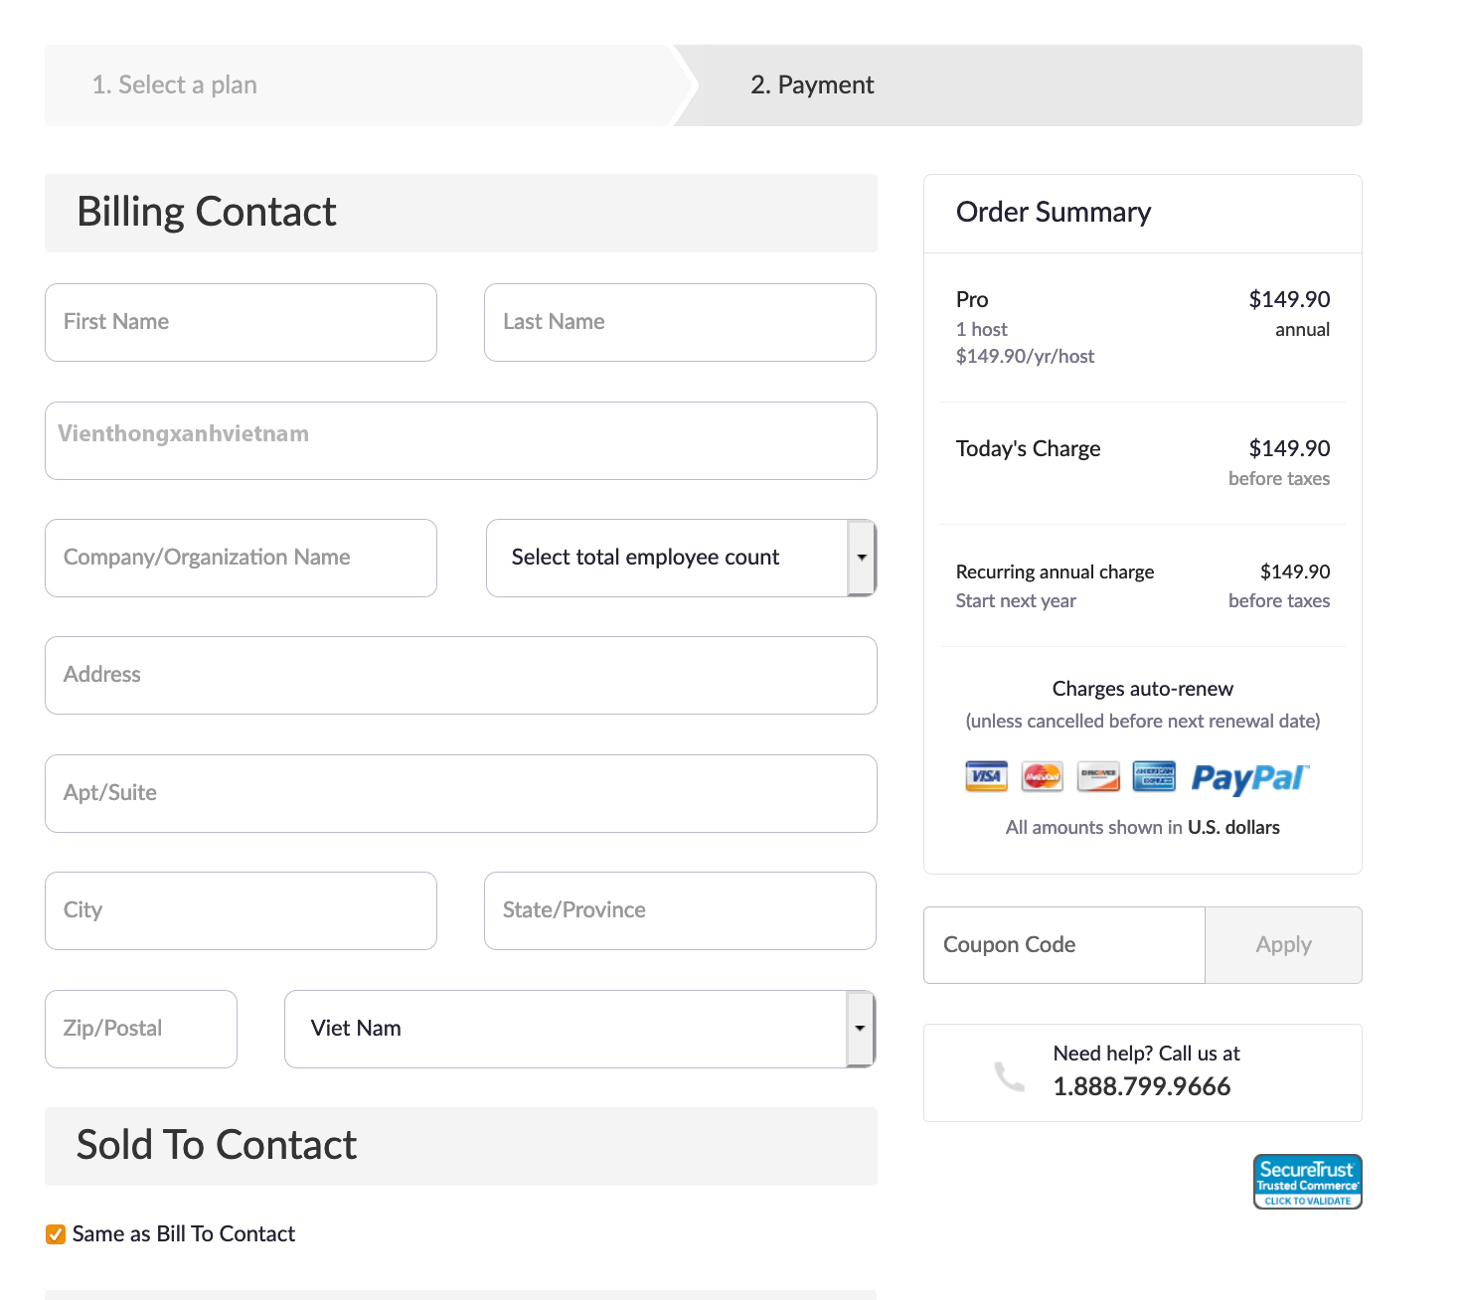
Task: Go back to Select a plan step
Action: click(x=174, y=85)
